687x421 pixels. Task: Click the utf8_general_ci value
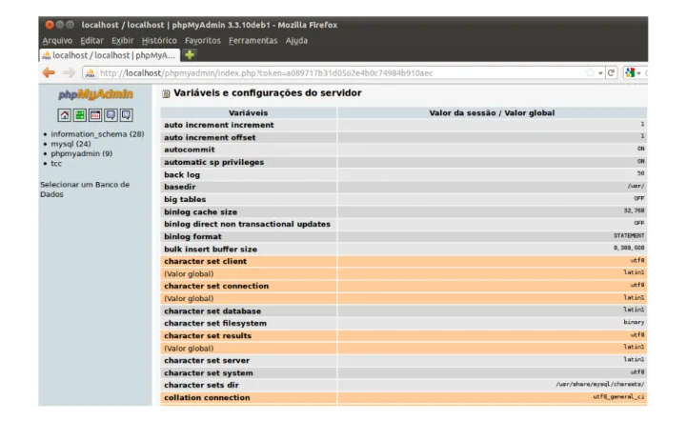pyautogui.click(x=618, y=397)
